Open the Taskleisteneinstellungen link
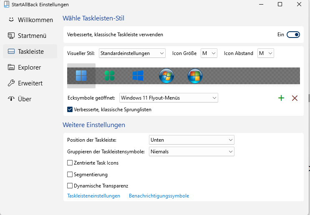Viewport: 310px width, 215px height. coord(93,196)
